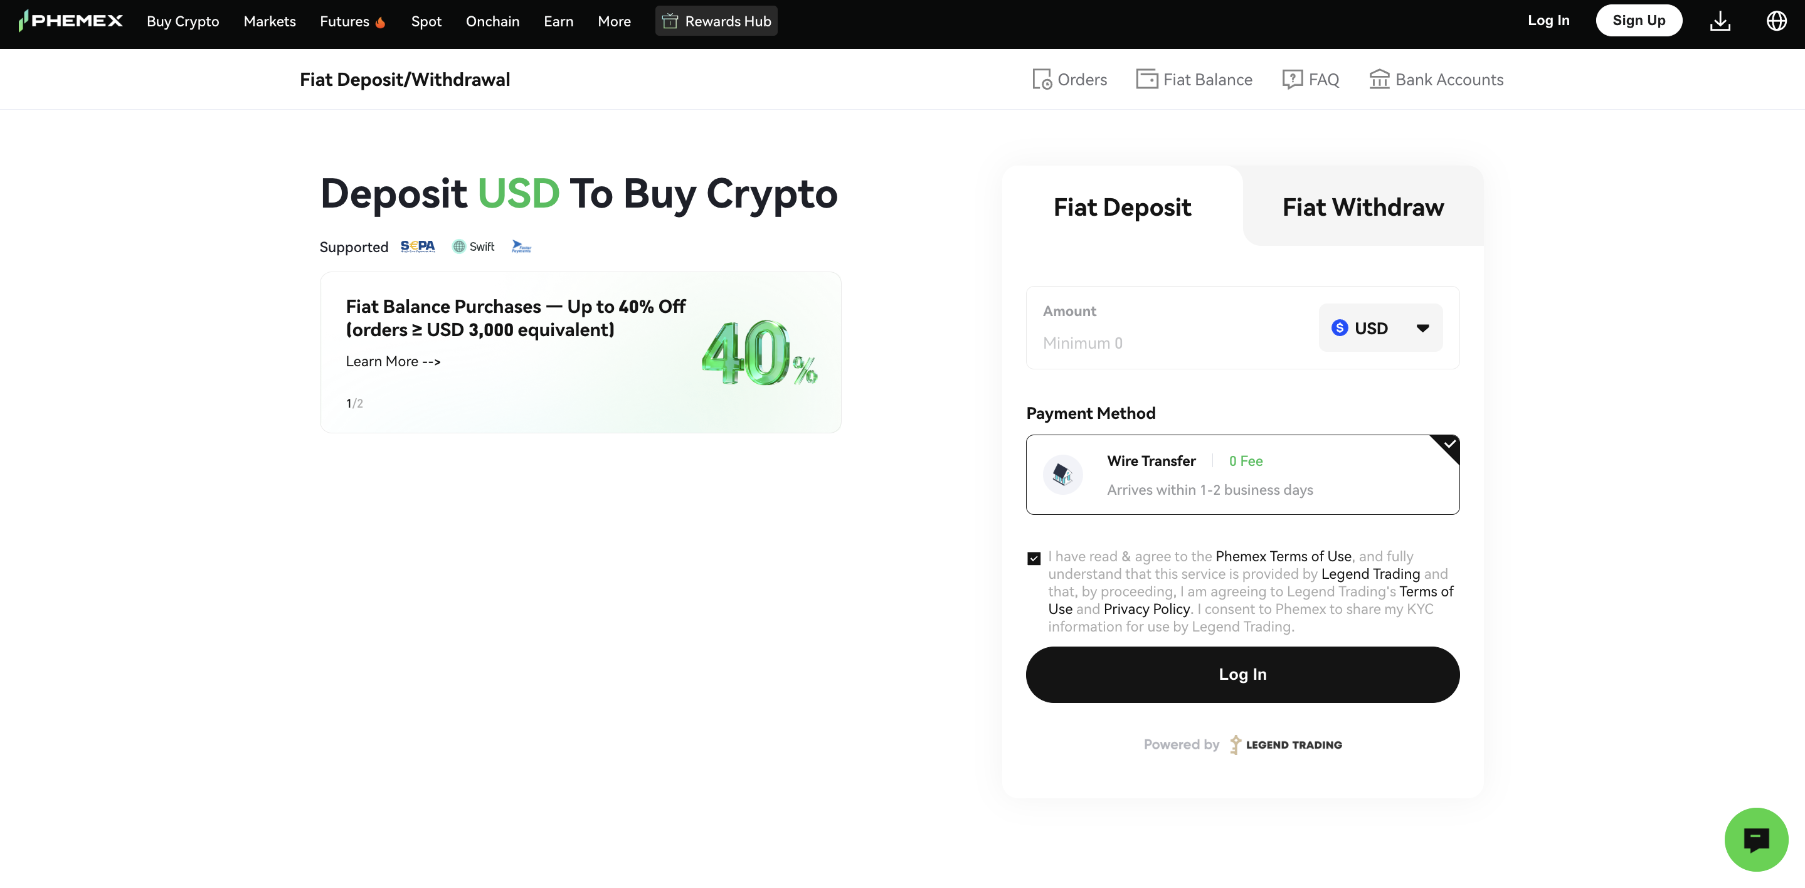Uncheck the Phemex Terms of Use agreement
The image size is (1805, 888).
[1034, 557]
